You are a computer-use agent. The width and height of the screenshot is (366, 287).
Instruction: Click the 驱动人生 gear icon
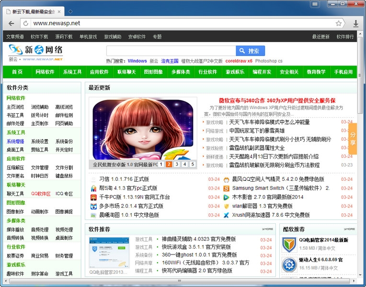coord(289,265)
